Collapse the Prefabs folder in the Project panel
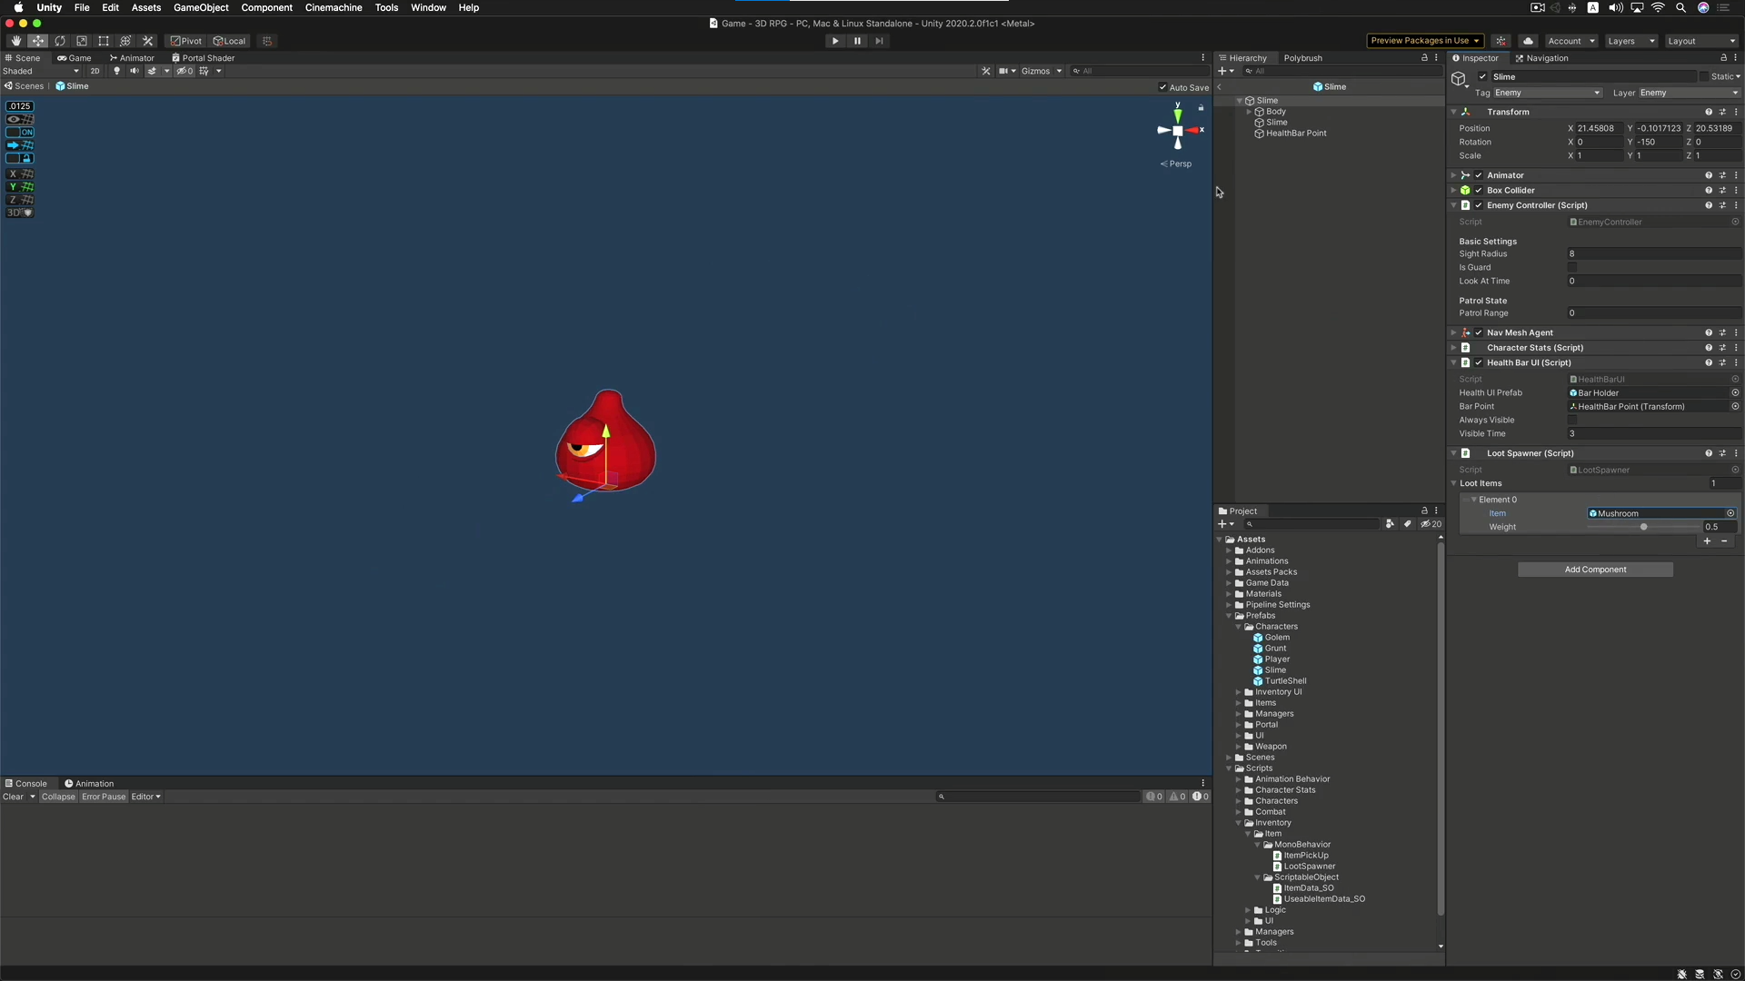The width and height of the screenshot is (1745, 981). (1229, 616)
